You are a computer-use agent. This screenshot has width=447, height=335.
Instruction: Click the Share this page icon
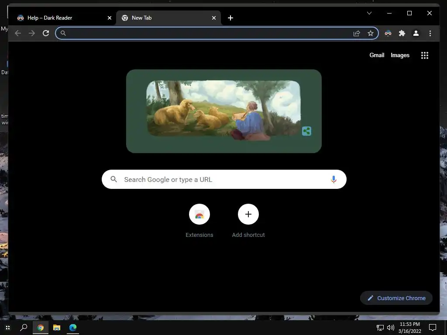(x=357, y=33)
